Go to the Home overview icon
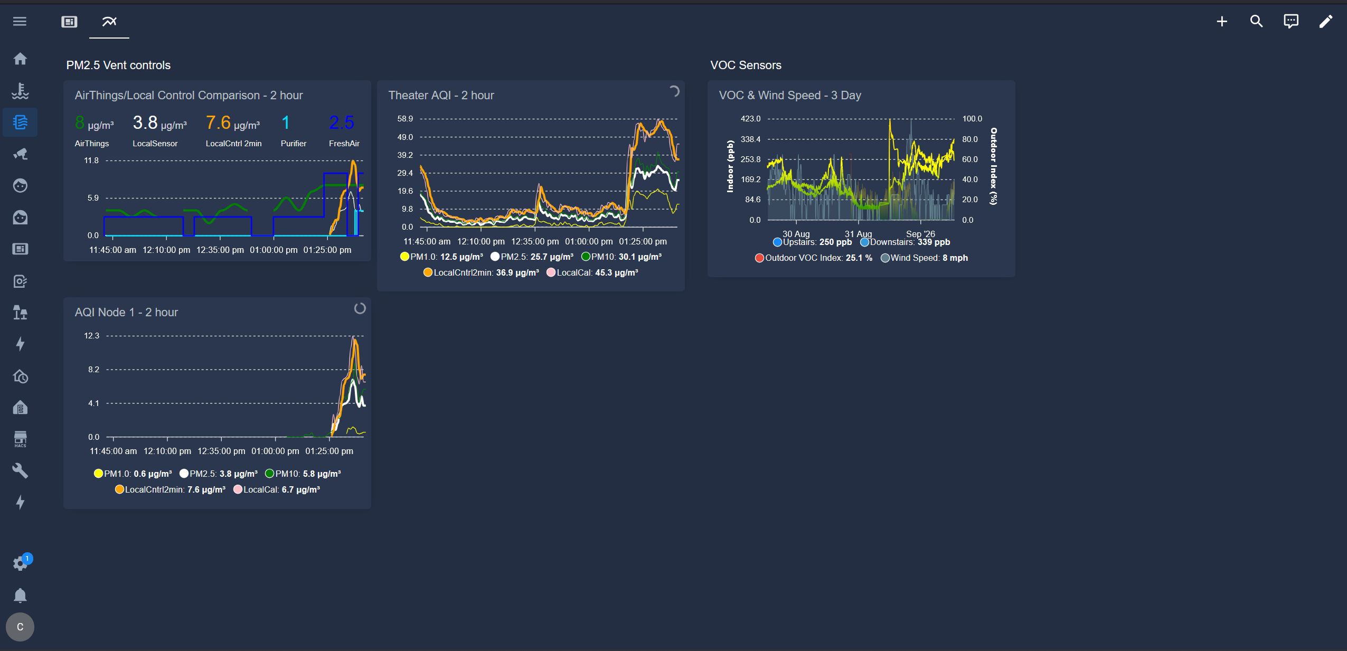Viewport: 1347px width, 651px height. point(20,59)
